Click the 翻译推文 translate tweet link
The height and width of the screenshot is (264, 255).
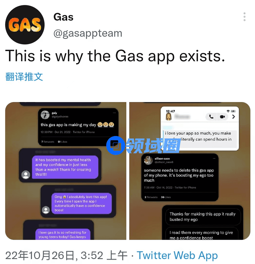pos(24,77)
